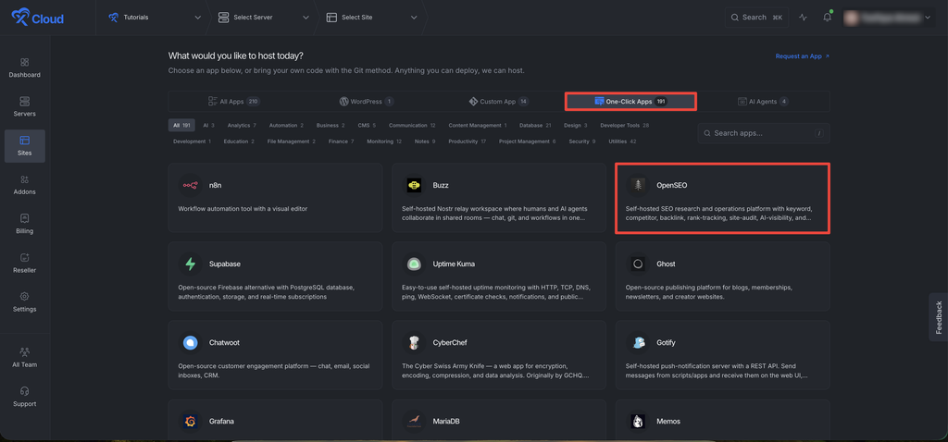This screenshot has width=948, height=442.
Task: Open the activity pulse icon in header
Action: (803, 18)
